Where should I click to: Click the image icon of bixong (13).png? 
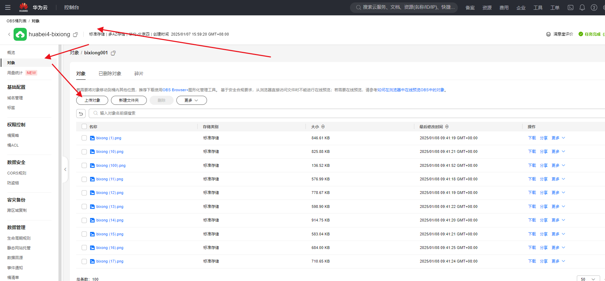coord(92,207)
